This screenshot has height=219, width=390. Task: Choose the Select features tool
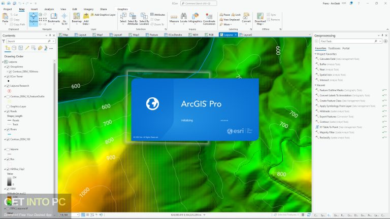coord(123,18)
